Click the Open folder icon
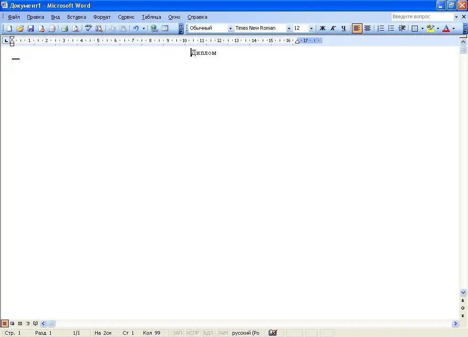The height and width of the screenshot is (337, 468). tap(20, 28)
